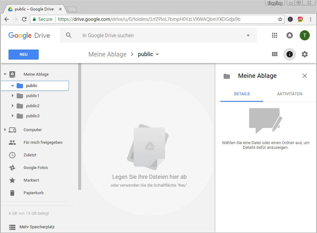Click the '4 GB von 15 GB belegt' text
Screen dimensions: 317x233
click(x=29, y=213)
